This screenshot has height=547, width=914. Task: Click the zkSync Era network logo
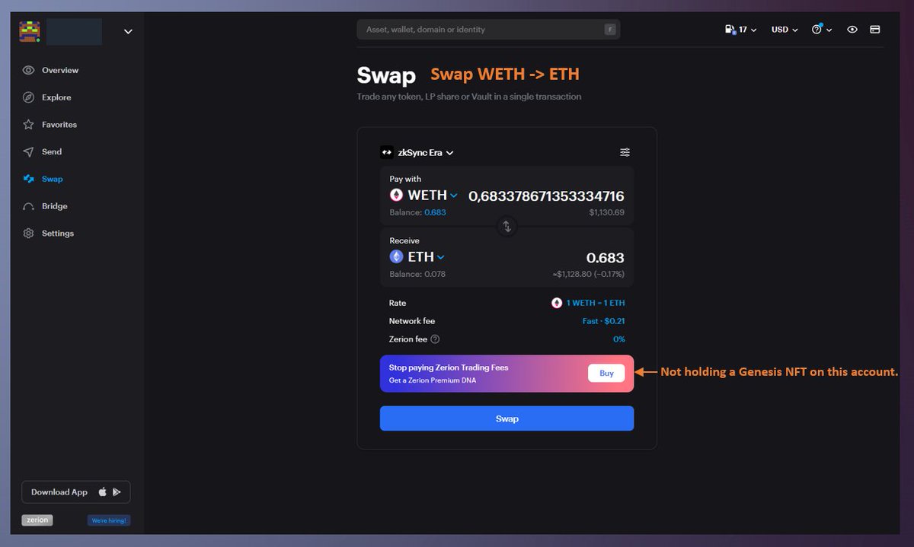386,152
